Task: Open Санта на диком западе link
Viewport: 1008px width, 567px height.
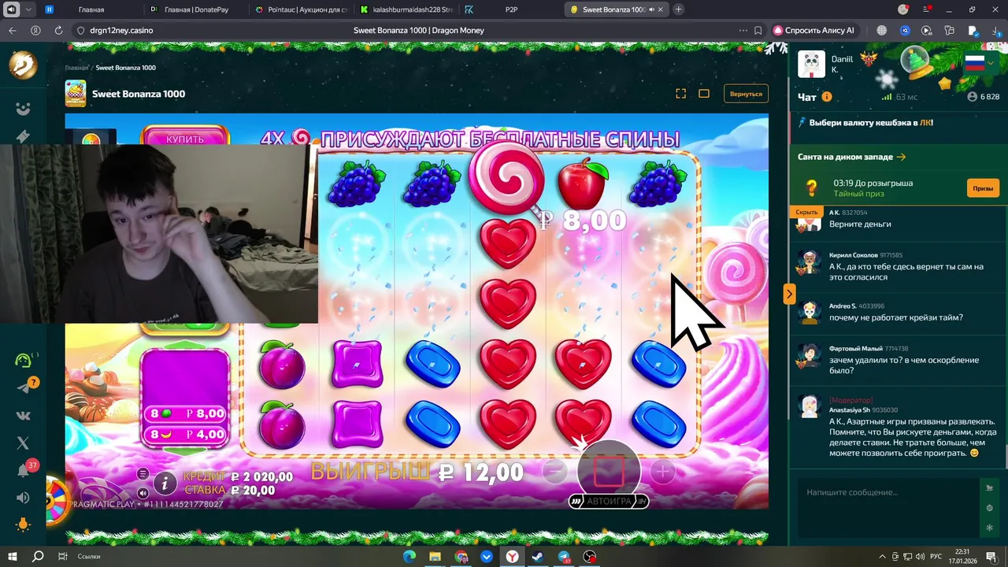Action: [x=851, y=157]
